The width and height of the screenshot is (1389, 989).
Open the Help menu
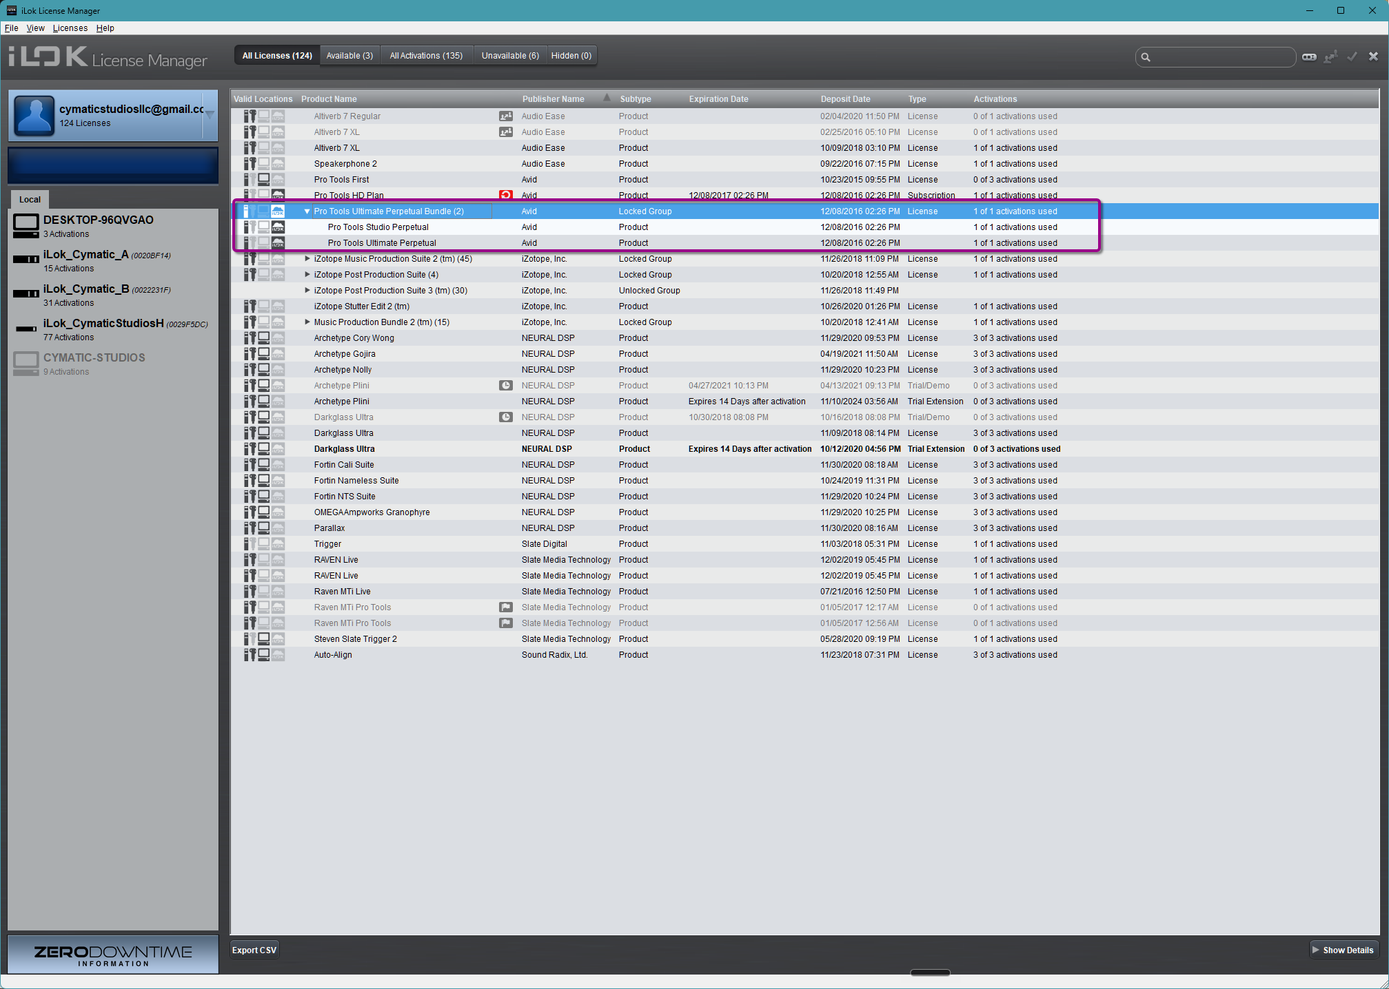point(105,28)
